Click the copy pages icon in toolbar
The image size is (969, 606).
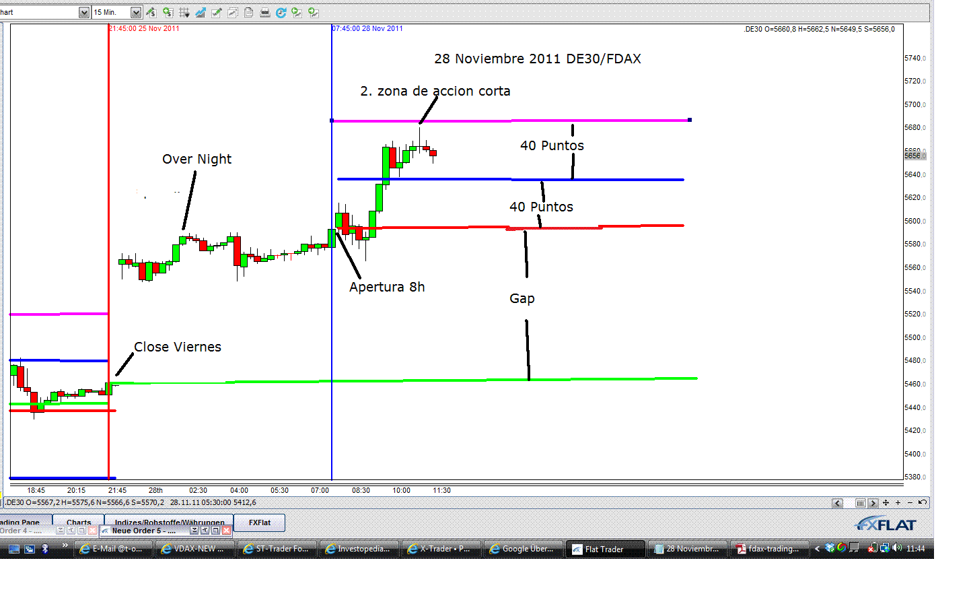coord(249,12)
